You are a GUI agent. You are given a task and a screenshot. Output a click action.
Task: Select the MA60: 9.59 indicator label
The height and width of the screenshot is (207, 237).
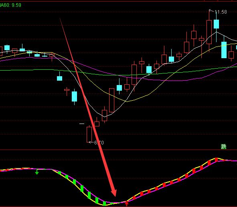(10, 5)
